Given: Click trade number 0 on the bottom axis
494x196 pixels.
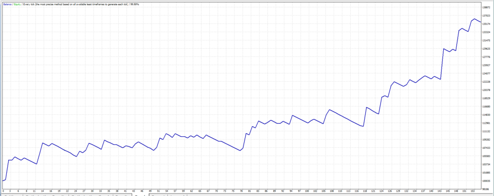Looking at the screenshot, I should (3, 191).
